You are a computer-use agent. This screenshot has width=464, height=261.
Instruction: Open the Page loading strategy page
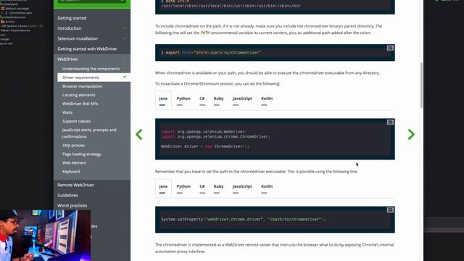tap(82, 154)
